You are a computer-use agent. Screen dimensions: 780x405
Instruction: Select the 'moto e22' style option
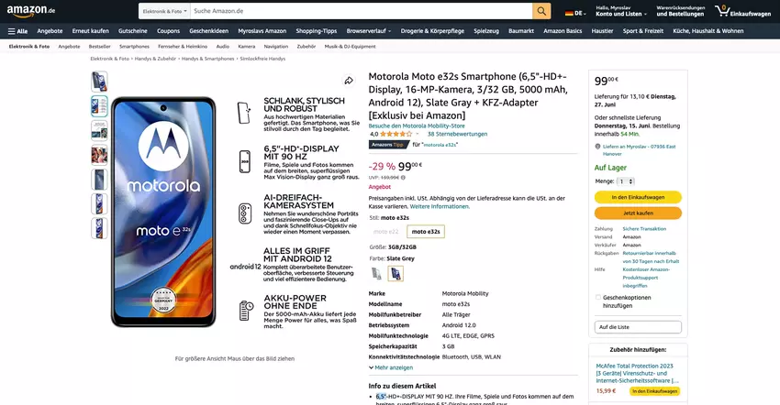point(386,232)
